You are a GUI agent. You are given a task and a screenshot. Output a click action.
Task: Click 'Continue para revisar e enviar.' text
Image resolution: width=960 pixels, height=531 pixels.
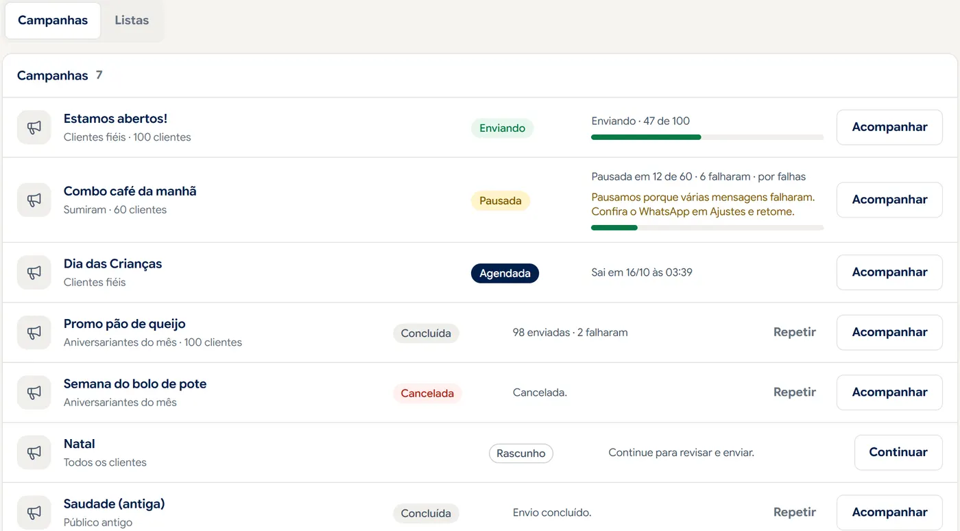(681, 453)
